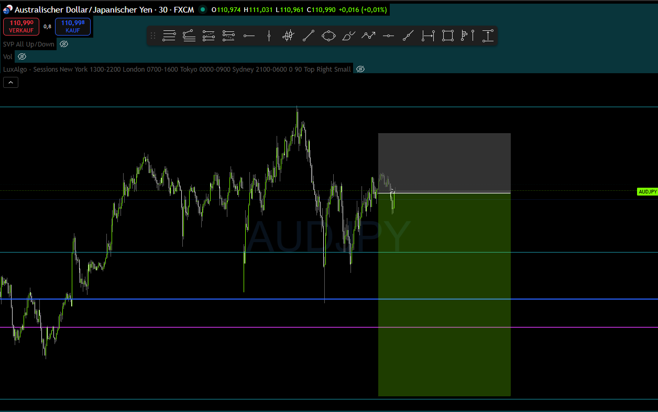658x412 pixels.
Task: Hide the LuxAlgo Sessions indicator
Action: point(360,68)
